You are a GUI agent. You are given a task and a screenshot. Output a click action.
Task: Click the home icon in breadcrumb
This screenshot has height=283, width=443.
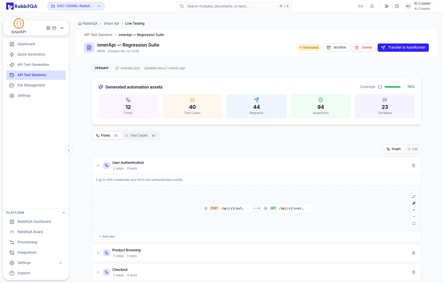pyautogui.click(x=80, y=24)
